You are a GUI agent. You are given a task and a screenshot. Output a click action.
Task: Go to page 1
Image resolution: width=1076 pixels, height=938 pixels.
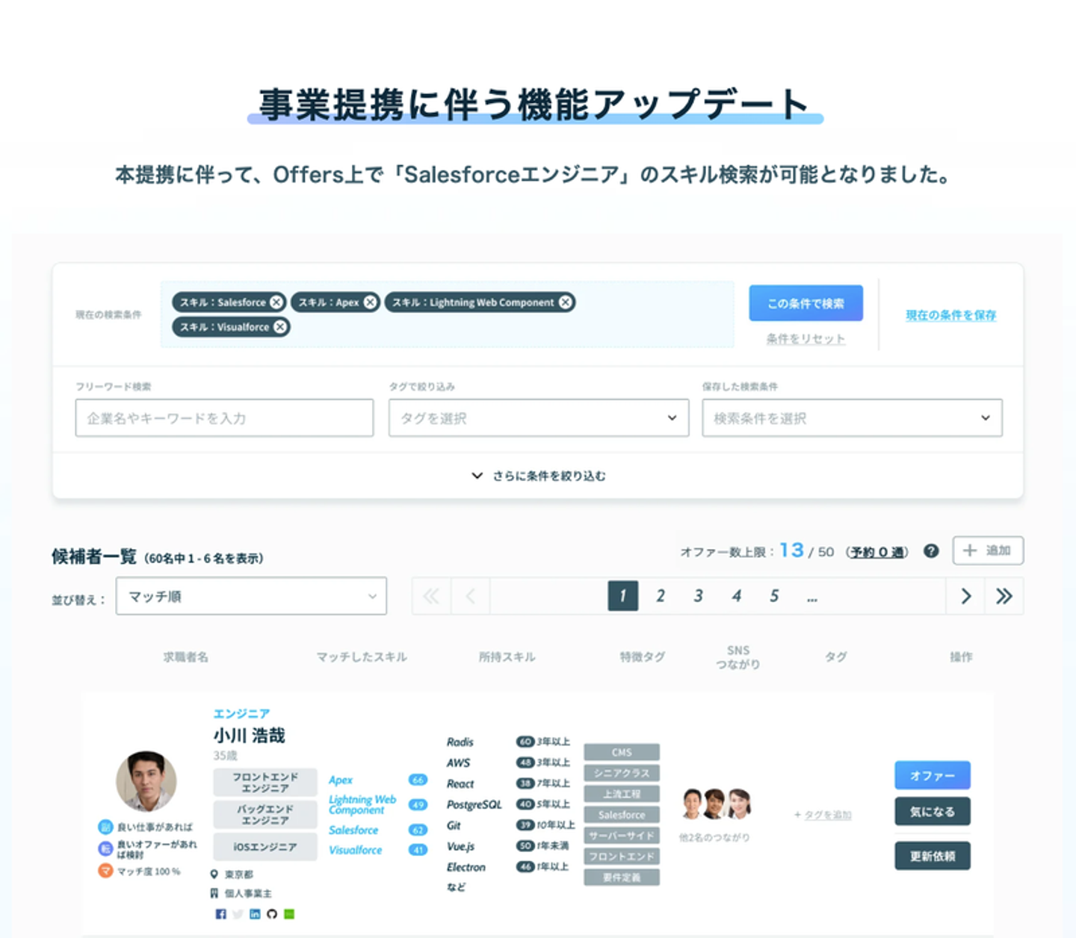[x=623, y=596]
